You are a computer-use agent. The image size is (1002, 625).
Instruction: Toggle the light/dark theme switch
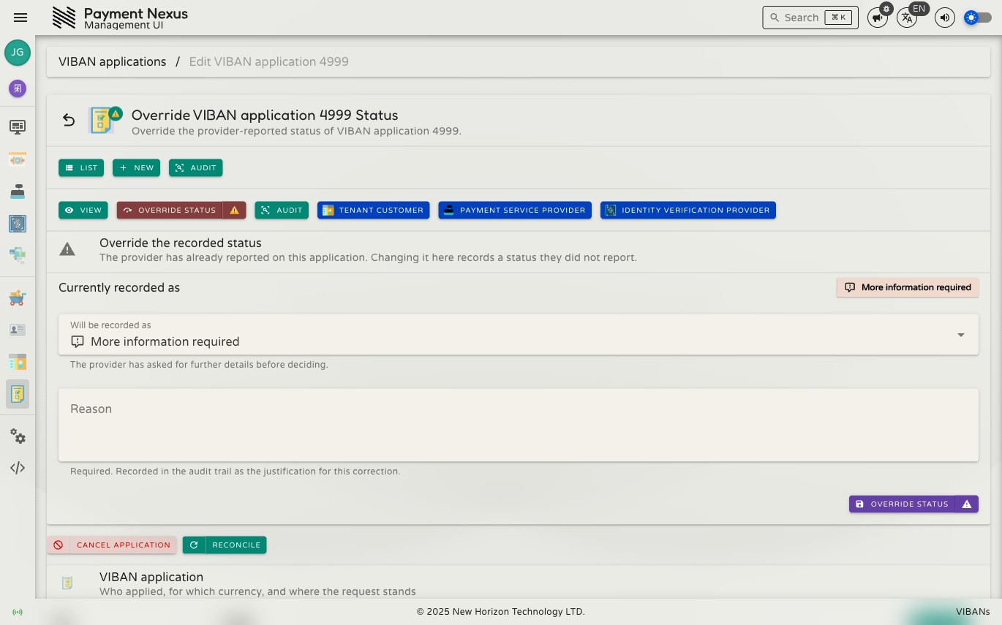pyautogui.click(x=978, y=18)
